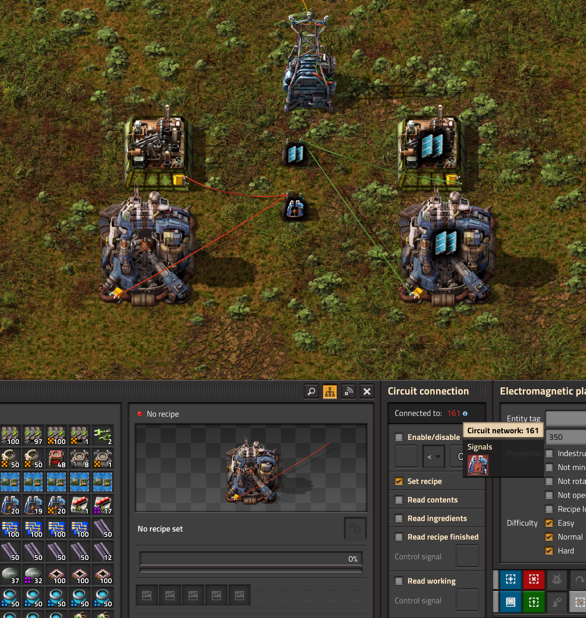Click the left assembling machine in world
The width and height of the screenshot is (586, 618).
tap(158, 149)
